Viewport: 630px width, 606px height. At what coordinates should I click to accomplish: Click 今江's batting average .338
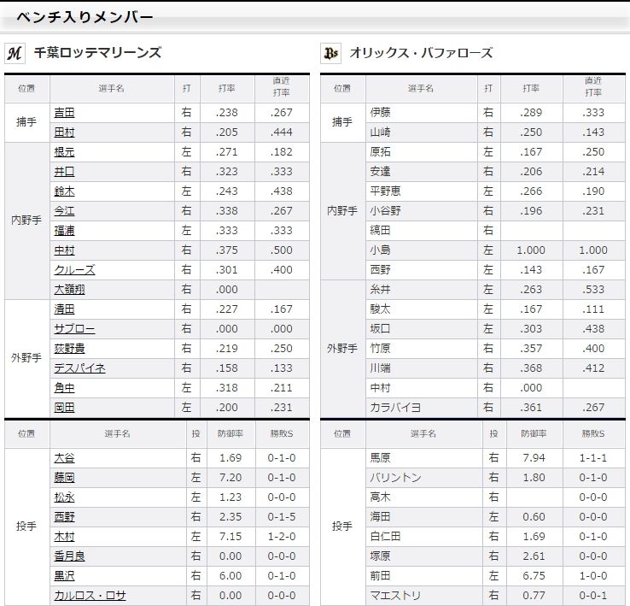[x=226, y=211]
